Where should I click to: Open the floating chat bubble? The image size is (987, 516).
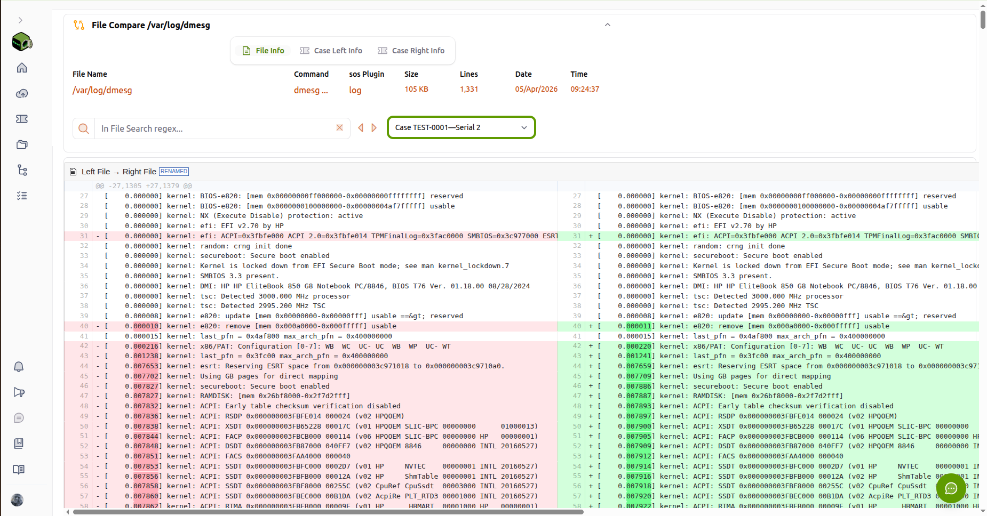[951, 488]
